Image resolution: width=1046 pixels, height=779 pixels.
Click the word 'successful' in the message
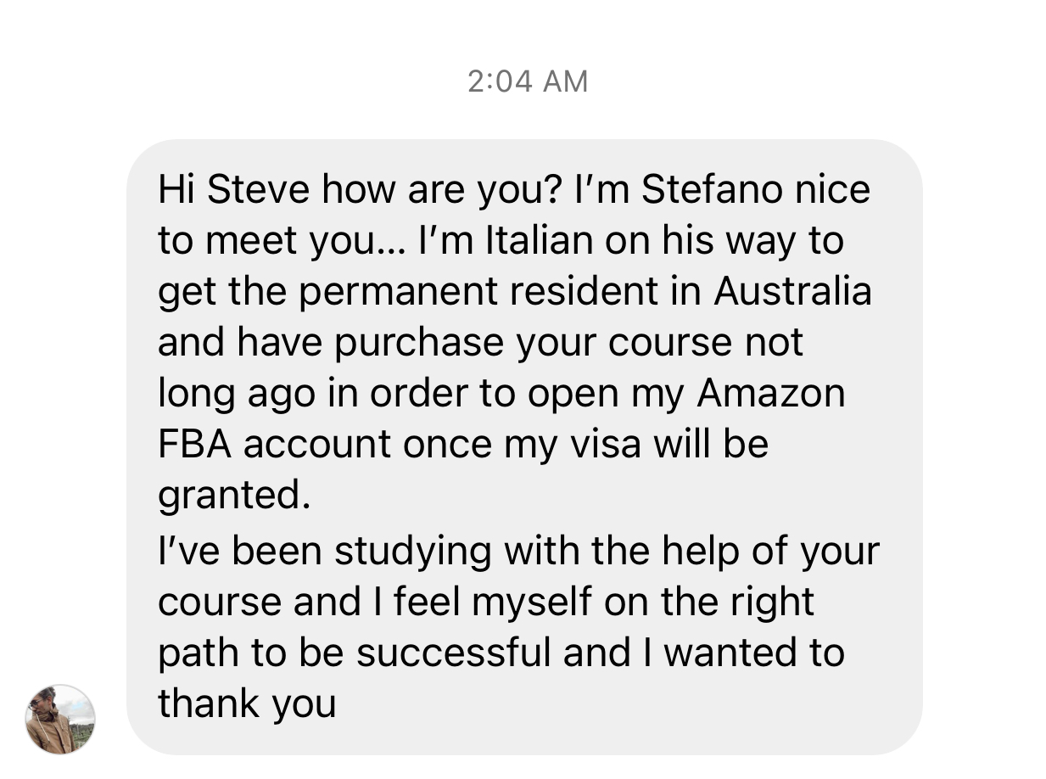tap(446, 652)
